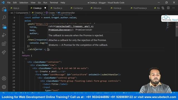The width and height of the screenshot is (178, 100).
Task: Open the Accounts menu icon
Action: [4, 78]
